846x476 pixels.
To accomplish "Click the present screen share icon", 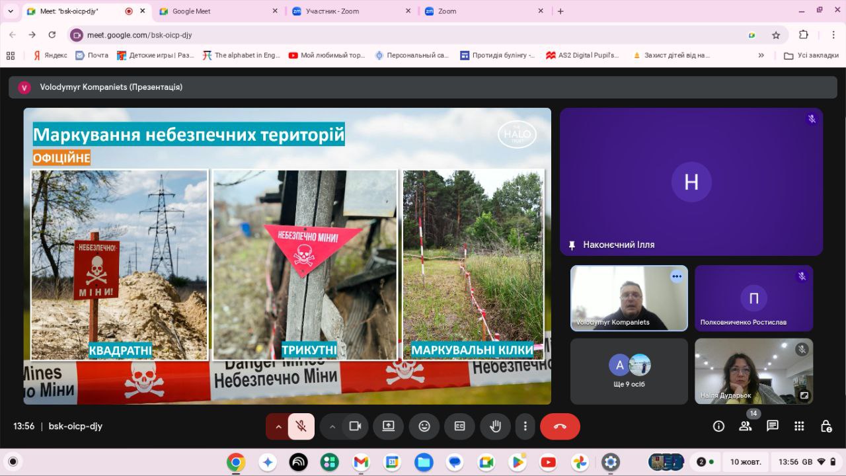I will pos(388,426).
